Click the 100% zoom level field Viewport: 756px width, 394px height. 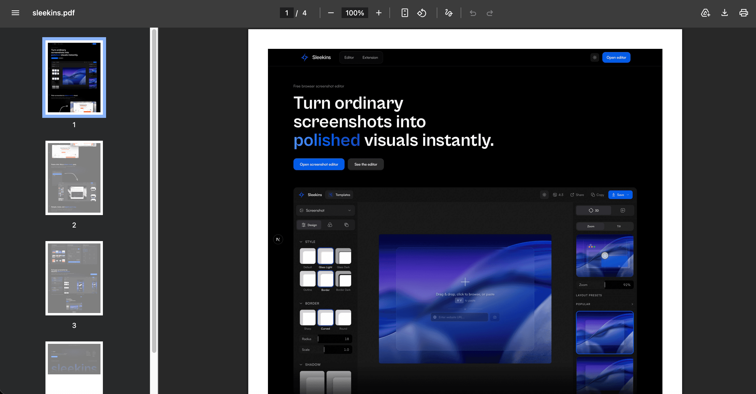[x=355, y=13]
